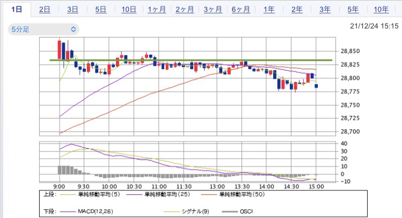This screenshot has width=402, height=218.
Task: Switch chart to 2年 range
Action: (x=297, y=10)
